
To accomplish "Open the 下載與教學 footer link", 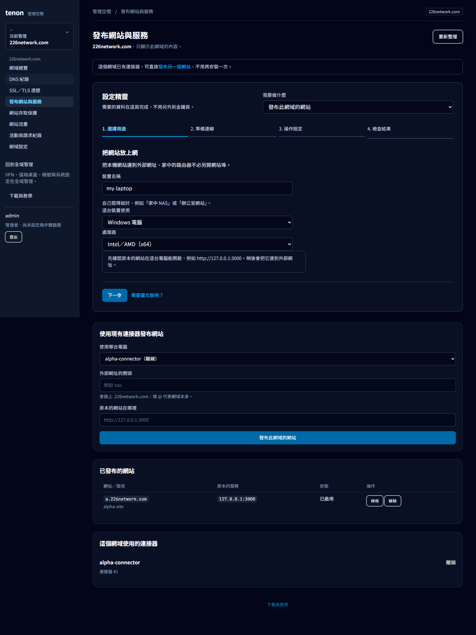I will (277, 605).
